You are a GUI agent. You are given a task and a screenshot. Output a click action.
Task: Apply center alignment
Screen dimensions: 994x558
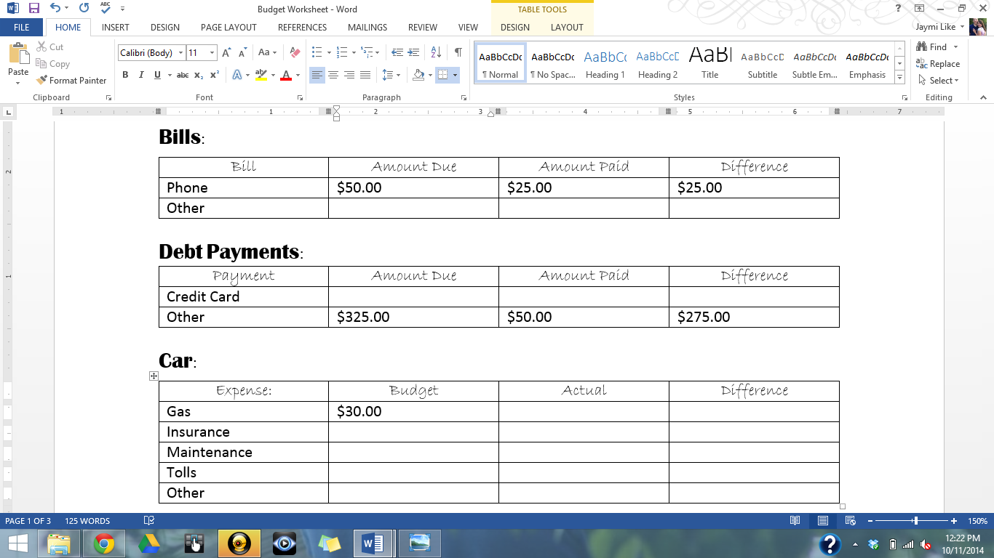point(333,75)
